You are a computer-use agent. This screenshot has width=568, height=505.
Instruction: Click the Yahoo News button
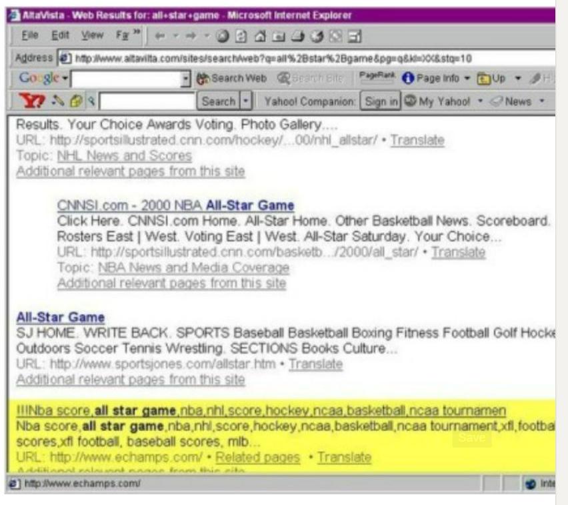pyautogui.click(x=511, y=101)
